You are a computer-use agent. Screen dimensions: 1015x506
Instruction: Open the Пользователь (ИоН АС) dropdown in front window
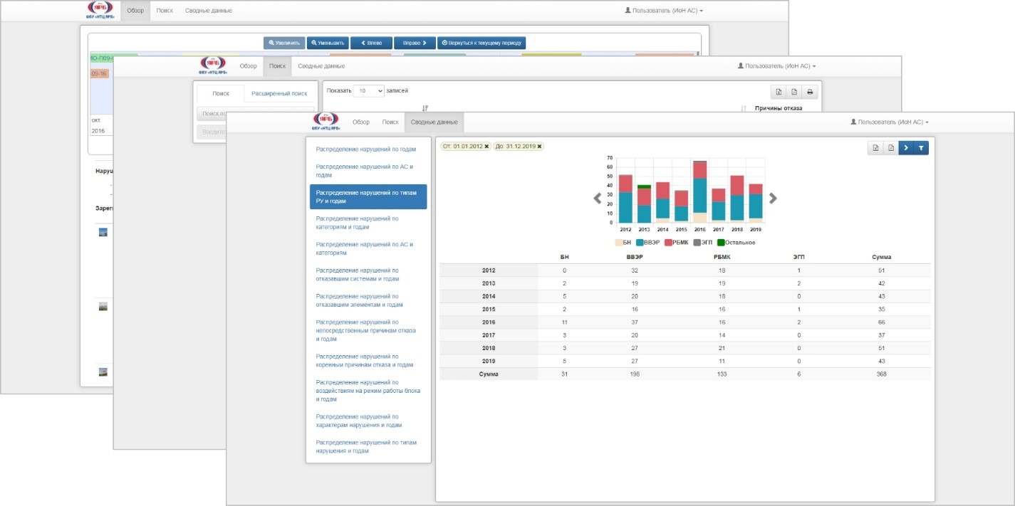click(889, 122)
